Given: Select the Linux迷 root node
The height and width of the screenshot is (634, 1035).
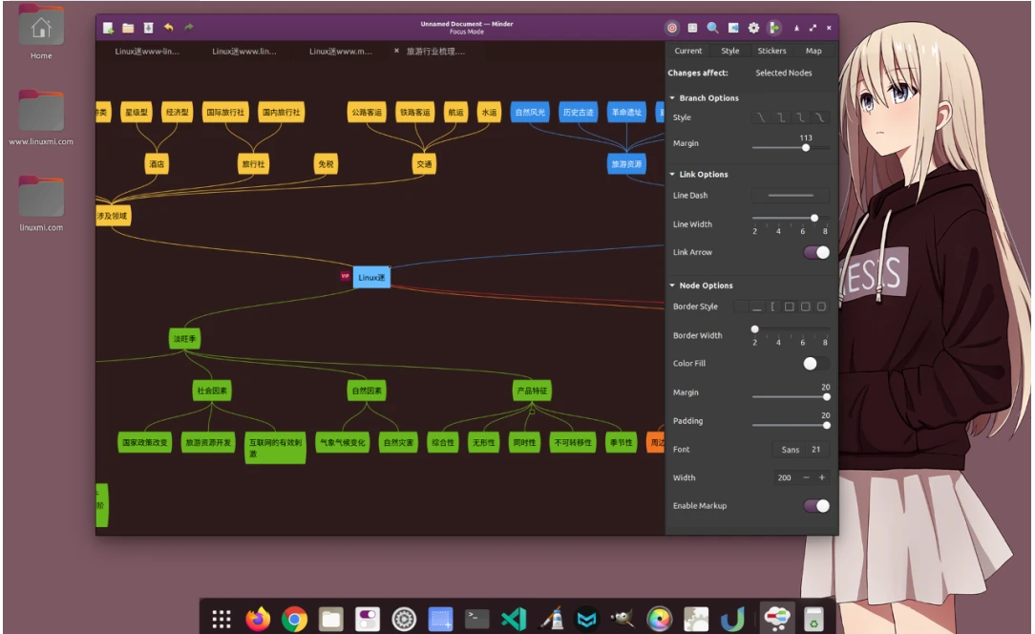Looking at the screenshot, I should [371, 278].
